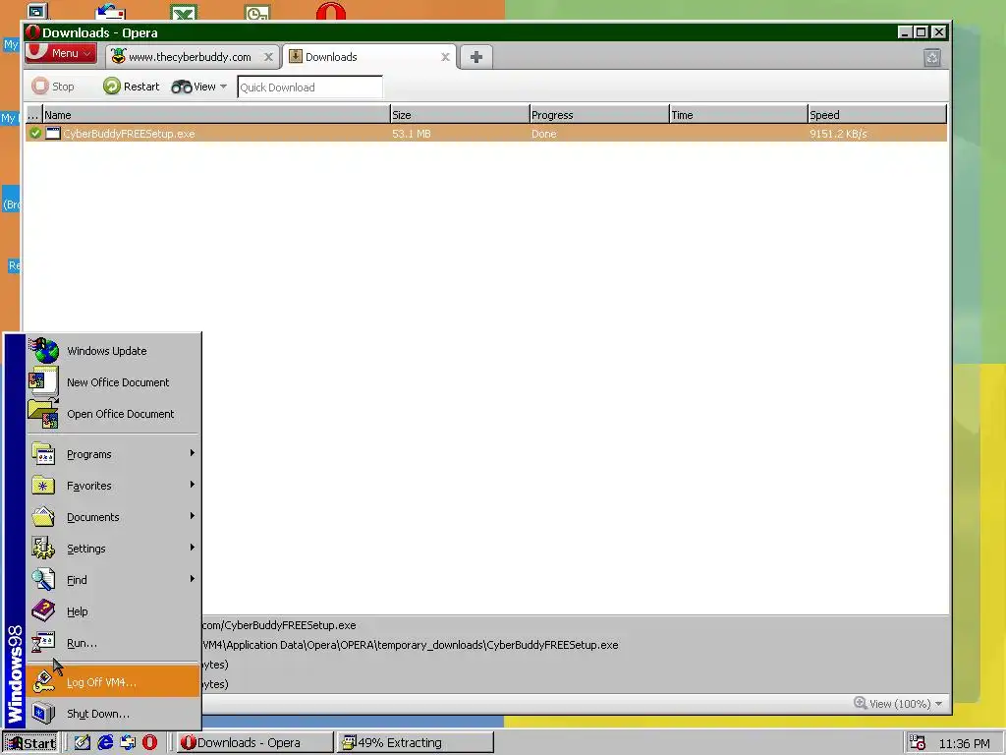Click the task scheduler system tray icon
Image resolution: width=1006 pixels, height=755 pixels.
tap(918, 743)
